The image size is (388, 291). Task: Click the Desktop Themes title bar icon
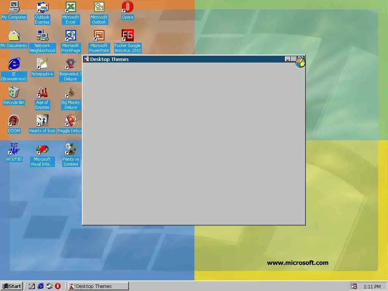pyautogui.click(x=86, y=59)
